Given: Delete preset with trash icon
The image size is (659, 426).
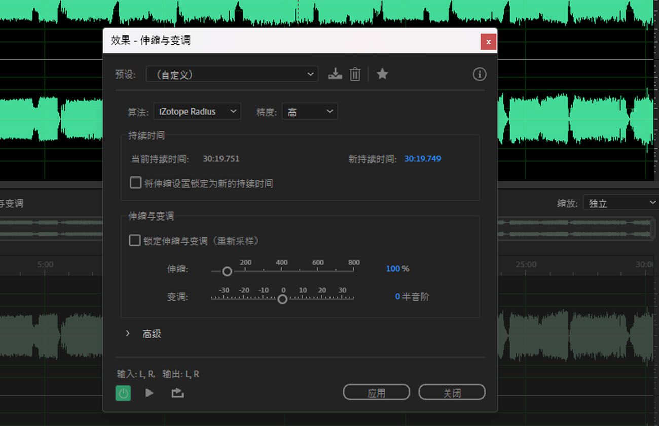Looking at the screenshot, I should pyautogui.click(x=355, y=74).
